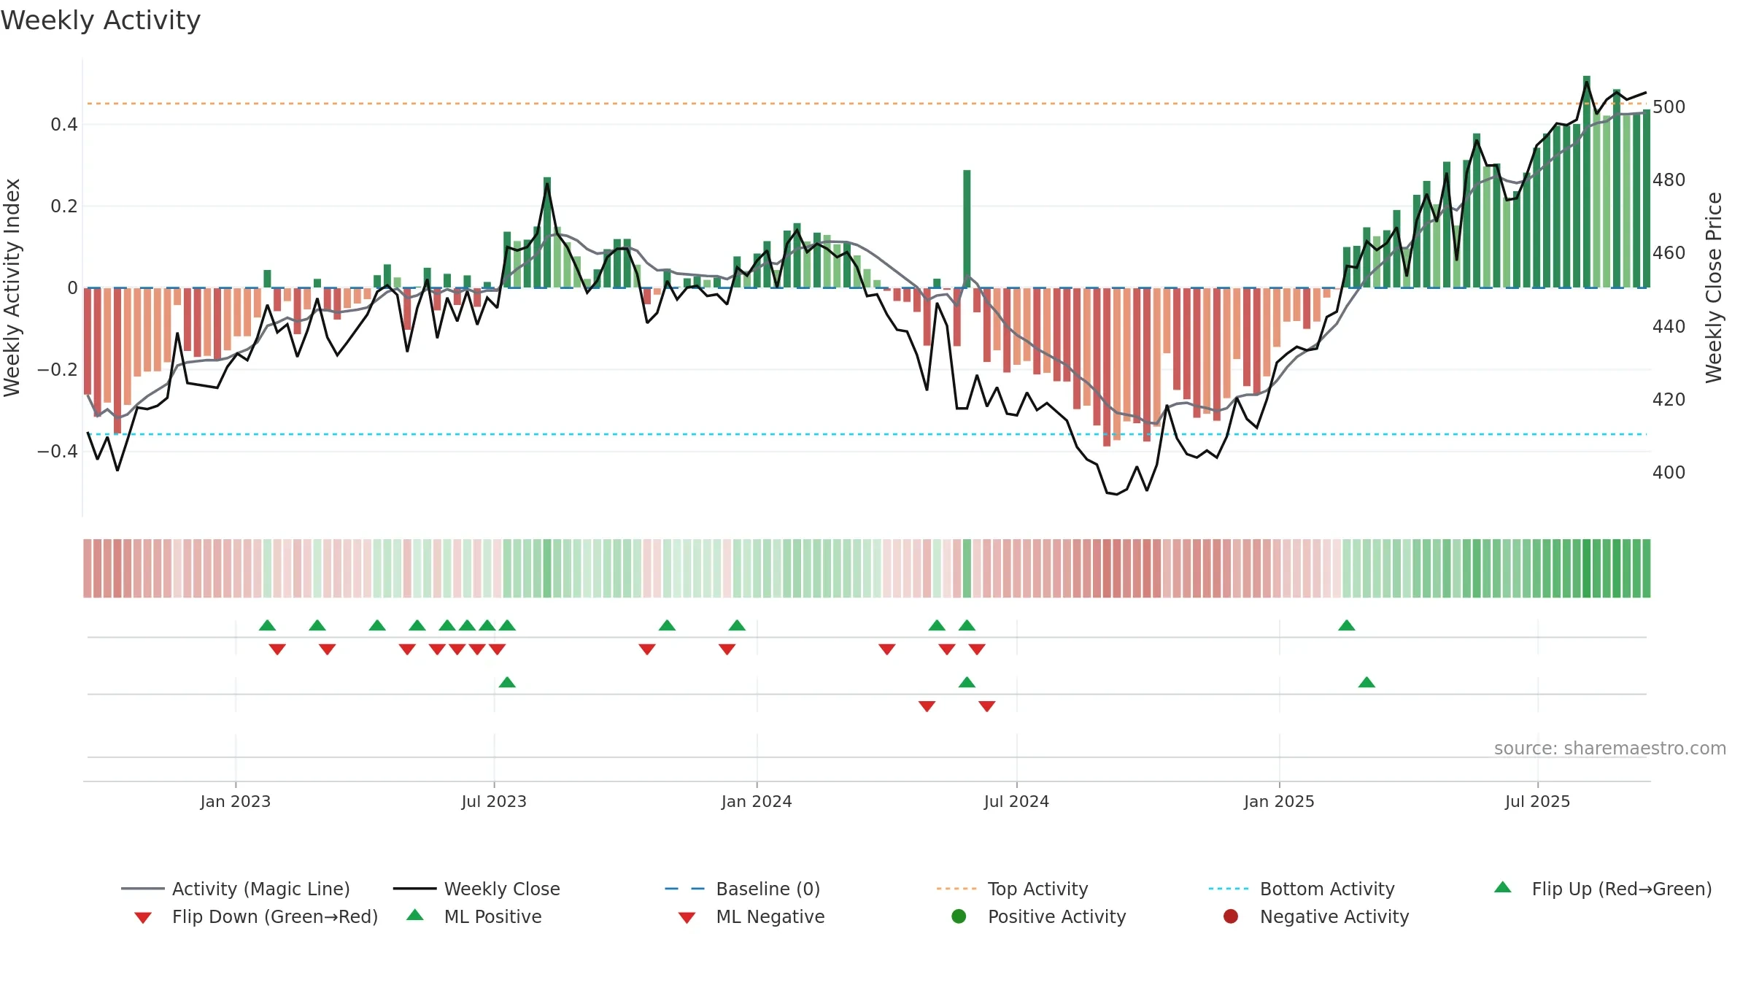The width and height of the screenshot is (1751, 985).
Task: Toggle the Flip Up (Red→Green) legend entry
Action: click(1603, 889)
